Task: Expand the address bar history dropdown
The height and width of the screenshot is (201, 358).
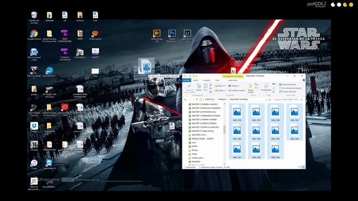Action: pyautogui.click(x=266, y=99)
